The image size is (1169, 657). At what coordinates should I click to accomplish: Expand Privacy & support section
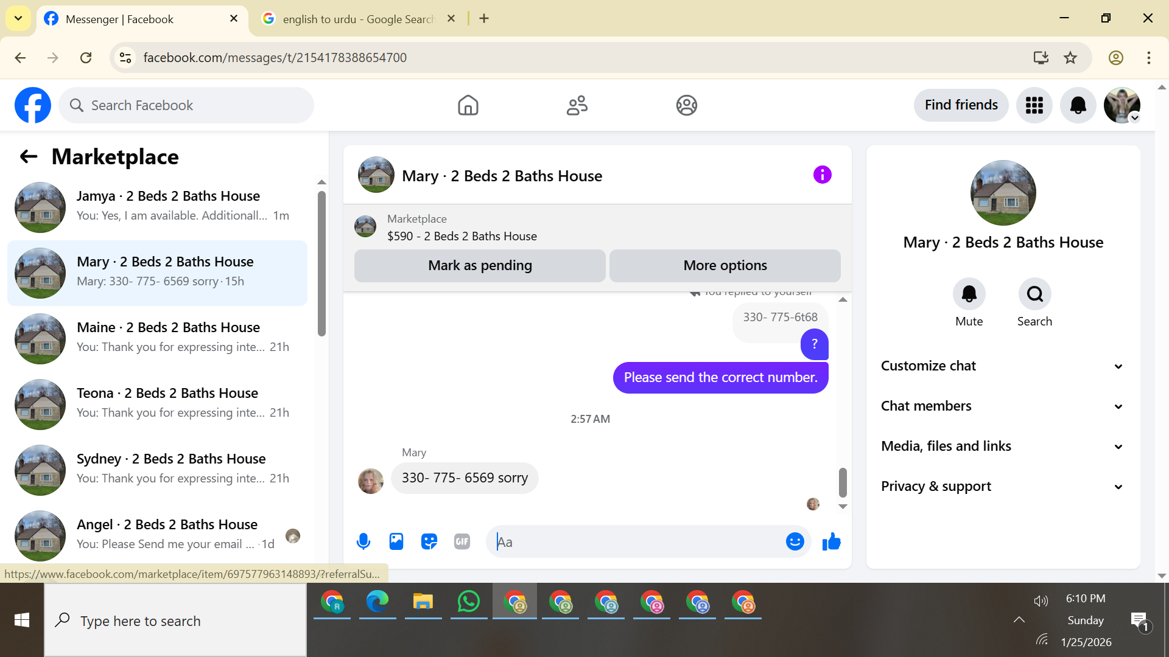point(1003,487)
